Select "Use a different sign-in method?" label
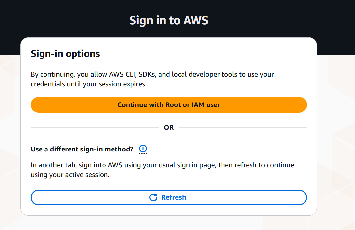The width and height of the screenshot is (355, 230). [x=82, y=149]
